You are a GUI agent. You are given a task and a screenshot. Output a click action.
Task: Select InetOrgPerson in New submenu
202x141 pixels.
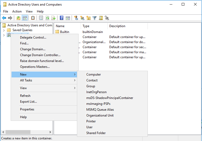112,92
